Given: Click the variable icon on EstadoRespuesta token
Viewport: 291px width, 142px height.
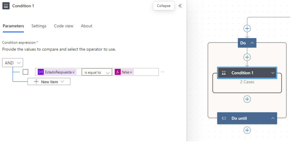Looking at the screenshot, I should [x=41, y=72].
